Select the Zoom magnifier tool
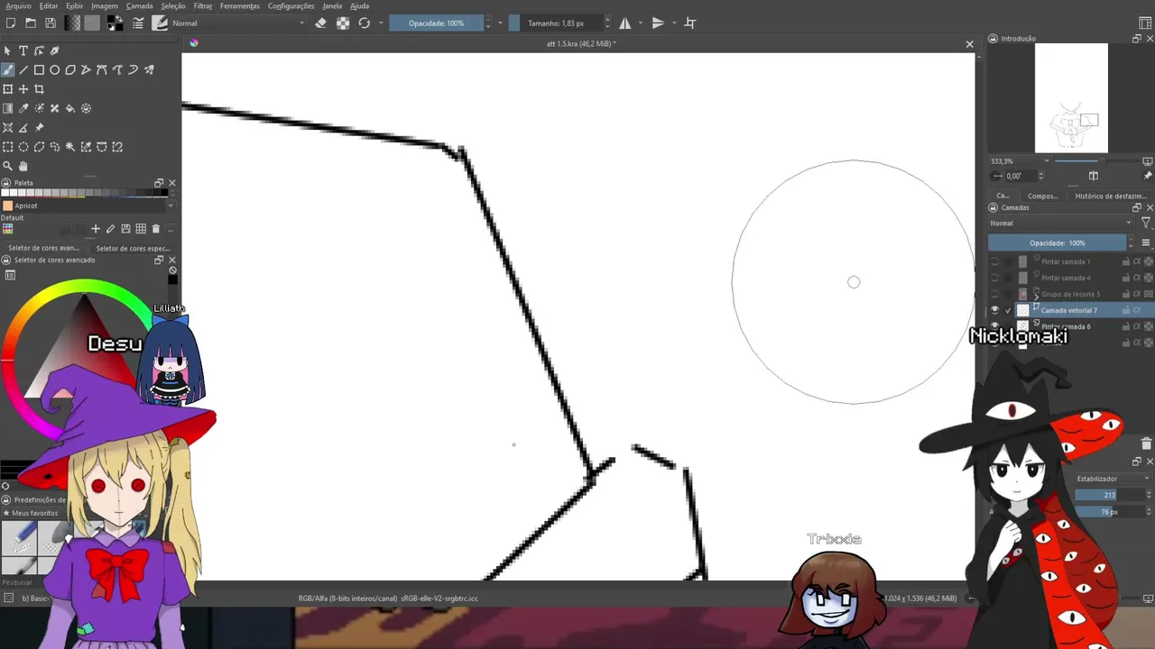The image size is (1155, 649). [8, 166]
